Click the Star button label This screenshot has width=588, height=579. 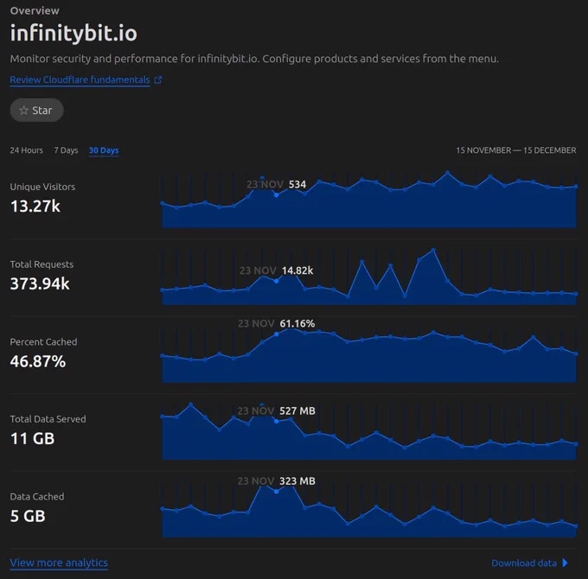coord(42,110)
